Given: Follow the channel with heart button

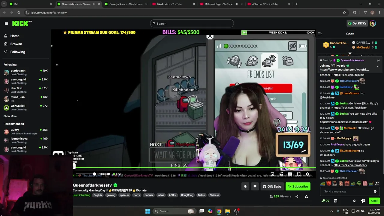Looking at the screenshot, I should pyautogui.click(x=255, y=186).
